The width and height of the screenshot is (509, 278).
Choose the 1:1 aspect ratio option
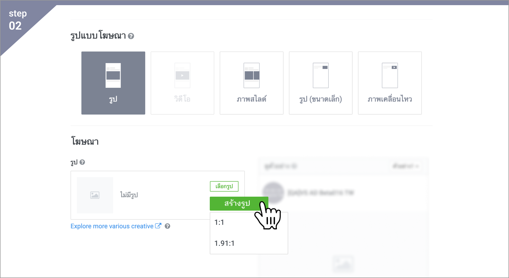pos(249,222)
